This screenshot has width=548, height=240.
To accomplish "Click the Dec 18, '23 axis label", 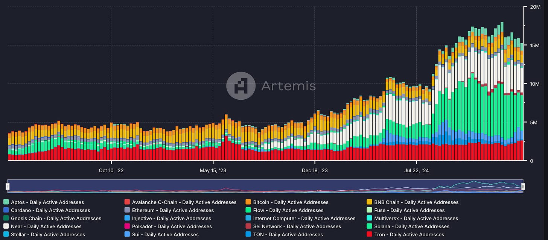I will [315, 170].
